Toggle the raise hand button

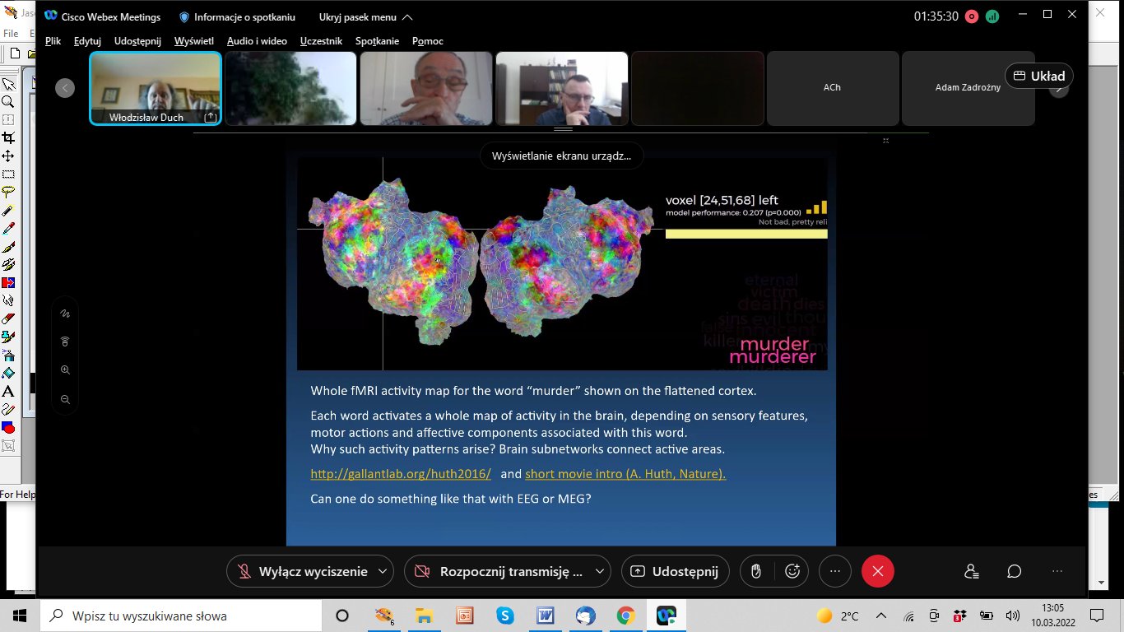[756, 571]
